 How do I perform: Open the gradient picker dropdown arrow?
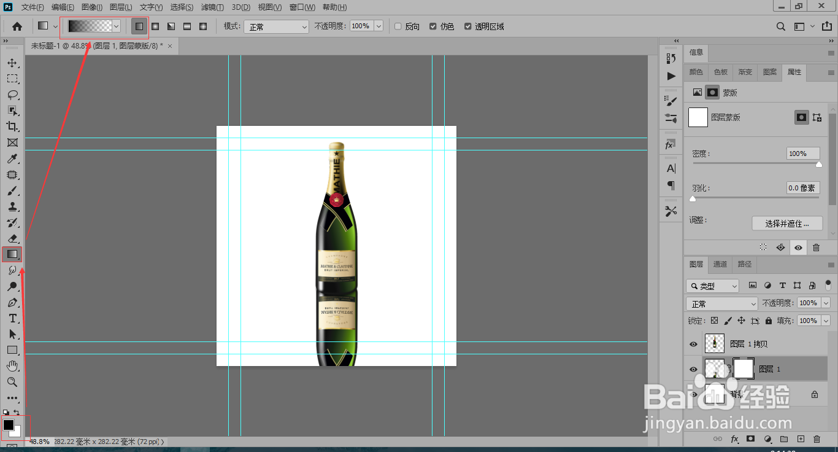point(116,26)
